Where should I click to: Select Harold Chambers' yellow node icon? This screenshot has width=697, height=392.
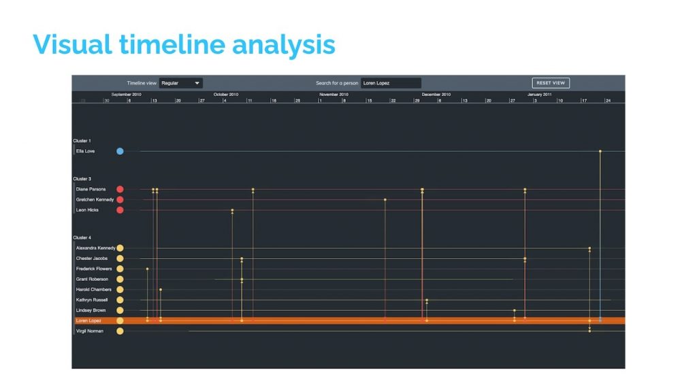tap(120, 289)
